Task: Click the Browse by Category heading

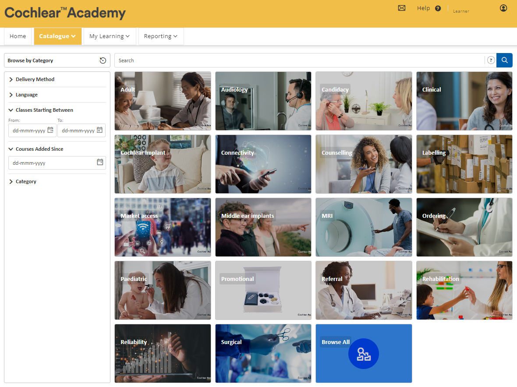Action: pyautogui.click(x=30, y=60)
